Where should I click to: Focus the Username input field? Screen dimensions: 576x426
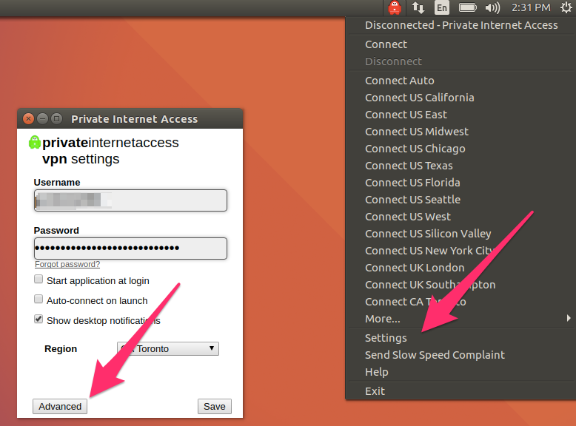tap(130, 200)
